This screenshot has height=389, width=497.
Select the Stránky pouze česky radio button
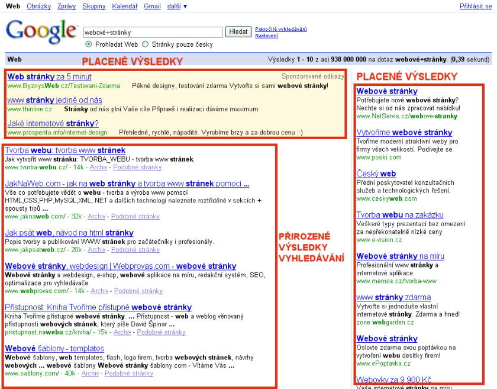tap(145, 44)
